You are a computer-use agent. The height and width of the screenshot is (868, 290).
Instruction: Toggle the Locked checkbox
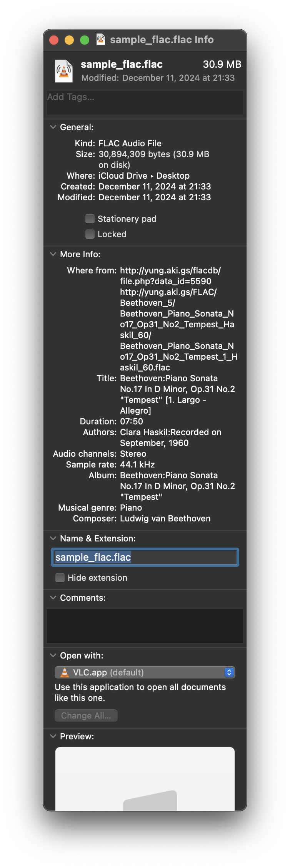90,234
